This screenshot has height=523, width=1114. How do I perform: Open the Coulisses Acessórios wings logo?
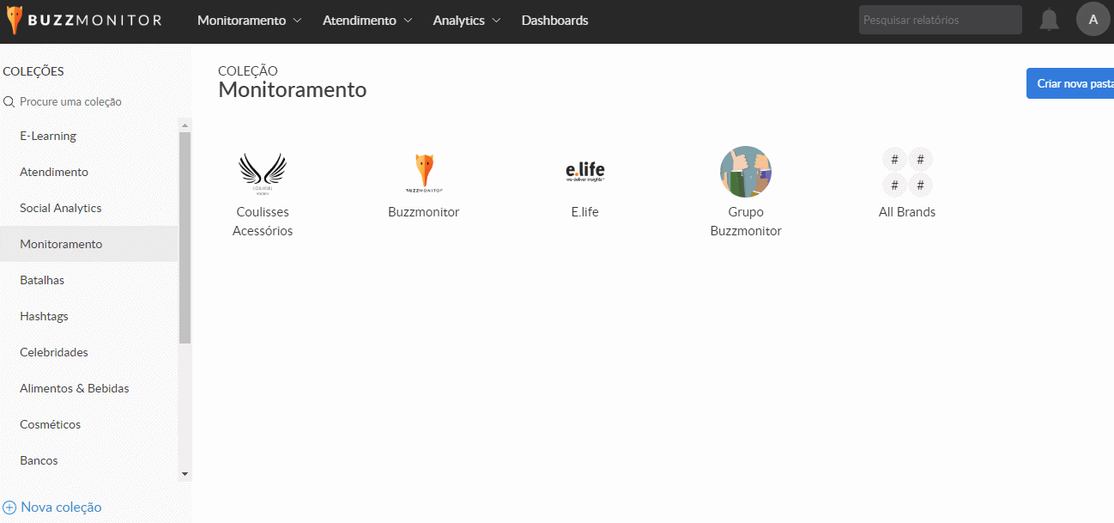coord(263,172)
